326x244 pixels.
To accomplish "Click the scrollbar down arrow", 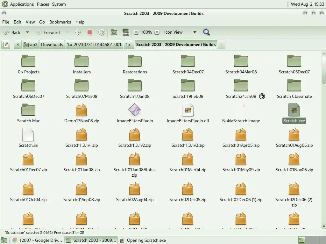I will (x=324, y=226).
